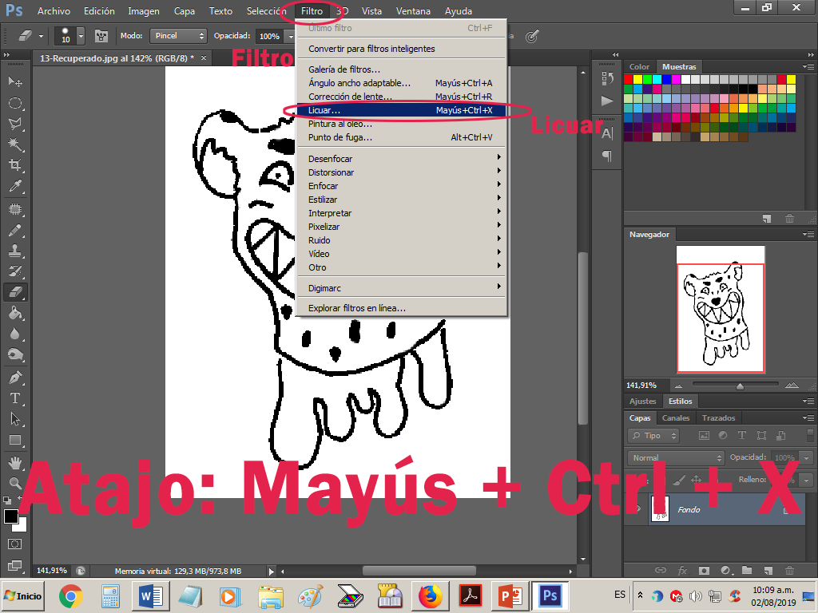Click navigator zoom in button
The width and height of the screenshot is (818, 613).
tap(792, 386)
